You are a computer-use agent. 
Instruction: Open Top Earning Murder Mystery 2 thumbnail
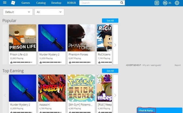23,88
